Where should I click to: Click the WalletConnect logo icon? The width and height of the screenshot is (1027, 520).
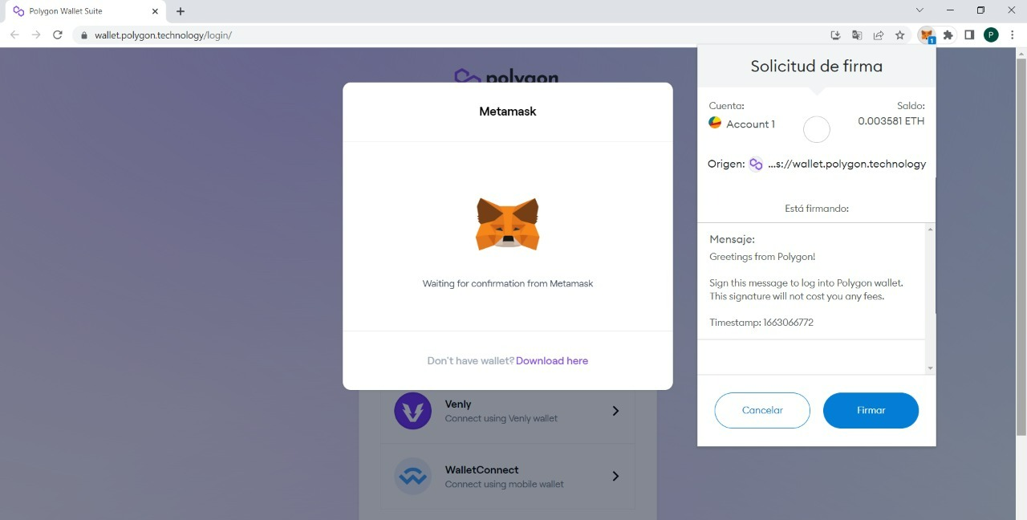tap(412, 477)
